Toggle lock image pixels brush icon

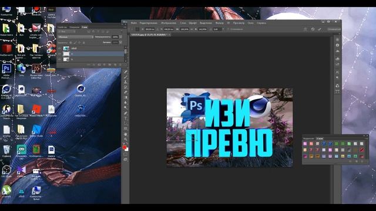[75, 43]
